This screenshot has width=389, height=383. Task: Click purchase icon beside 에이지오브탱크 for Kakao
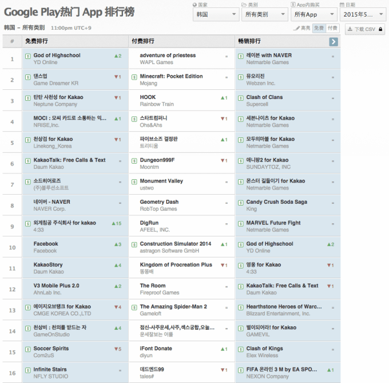click(x=28, y=307)
